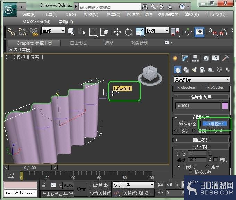Open the 全部 selection filter dropdown
This screenshot has height=200, width=236.
click(x=53, y=31)
